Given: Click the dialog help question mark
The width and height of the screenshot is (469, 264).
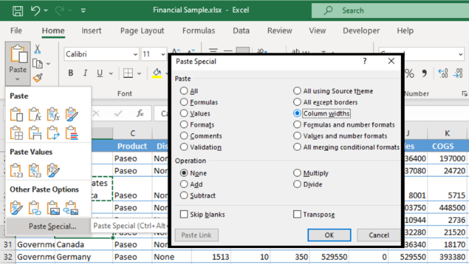Looking at the screenshot, I should tap(365, 61).
